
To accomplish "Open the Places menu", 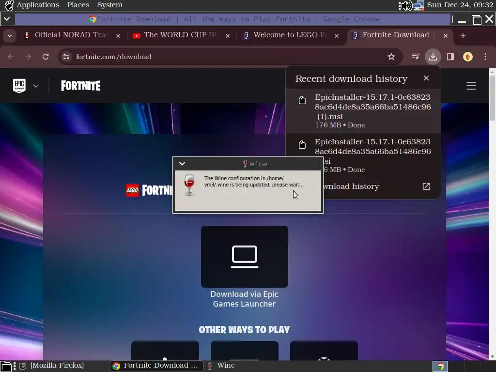I will [78, 5].
